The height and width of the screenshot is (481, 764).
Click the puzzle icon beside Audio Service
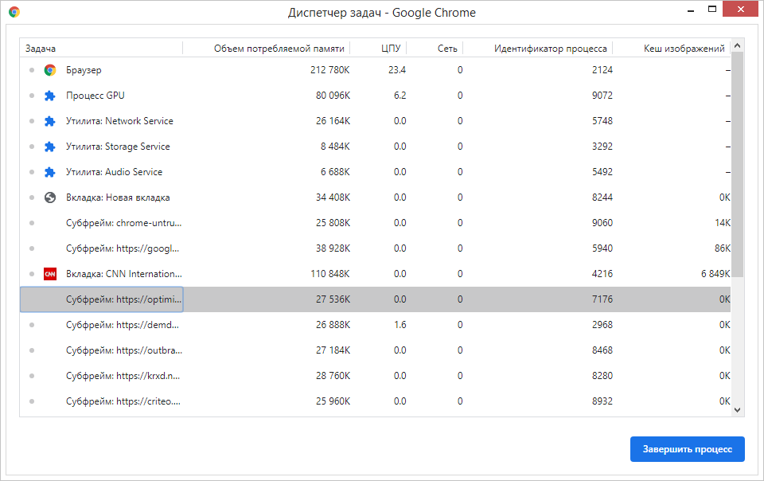pyautogui.click(x=49, y=172)
